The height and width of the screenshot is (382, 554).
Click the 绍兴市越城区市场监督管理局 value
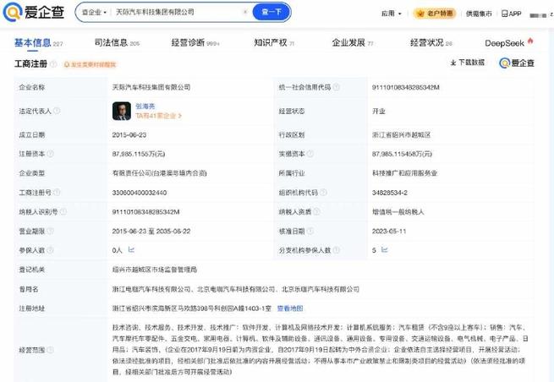[155, 270]
